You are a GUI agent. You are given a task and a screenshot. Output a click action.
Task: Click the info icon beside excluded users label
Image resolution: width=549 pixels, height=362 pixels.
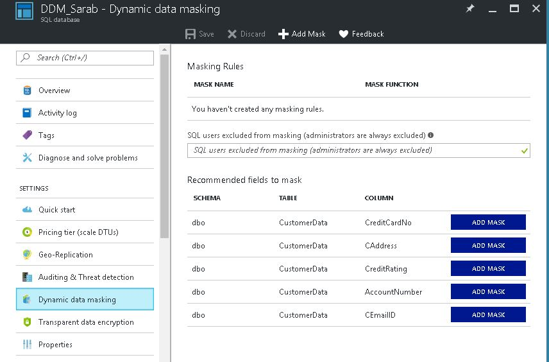[430, 135]
